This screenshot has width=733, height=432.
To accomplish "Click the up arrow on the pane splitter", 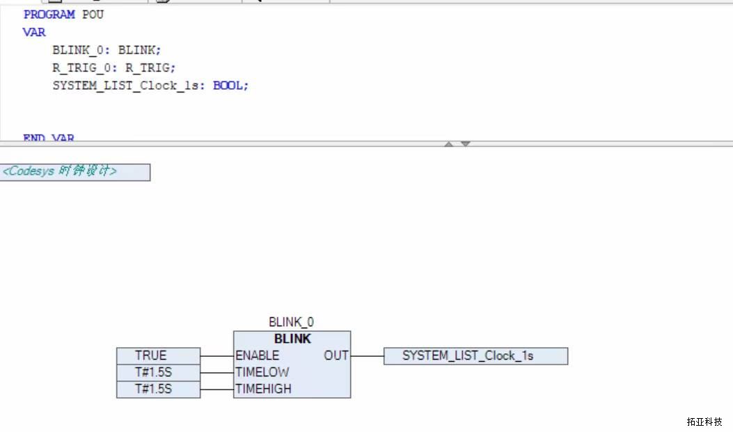I will tap(449, 144).
